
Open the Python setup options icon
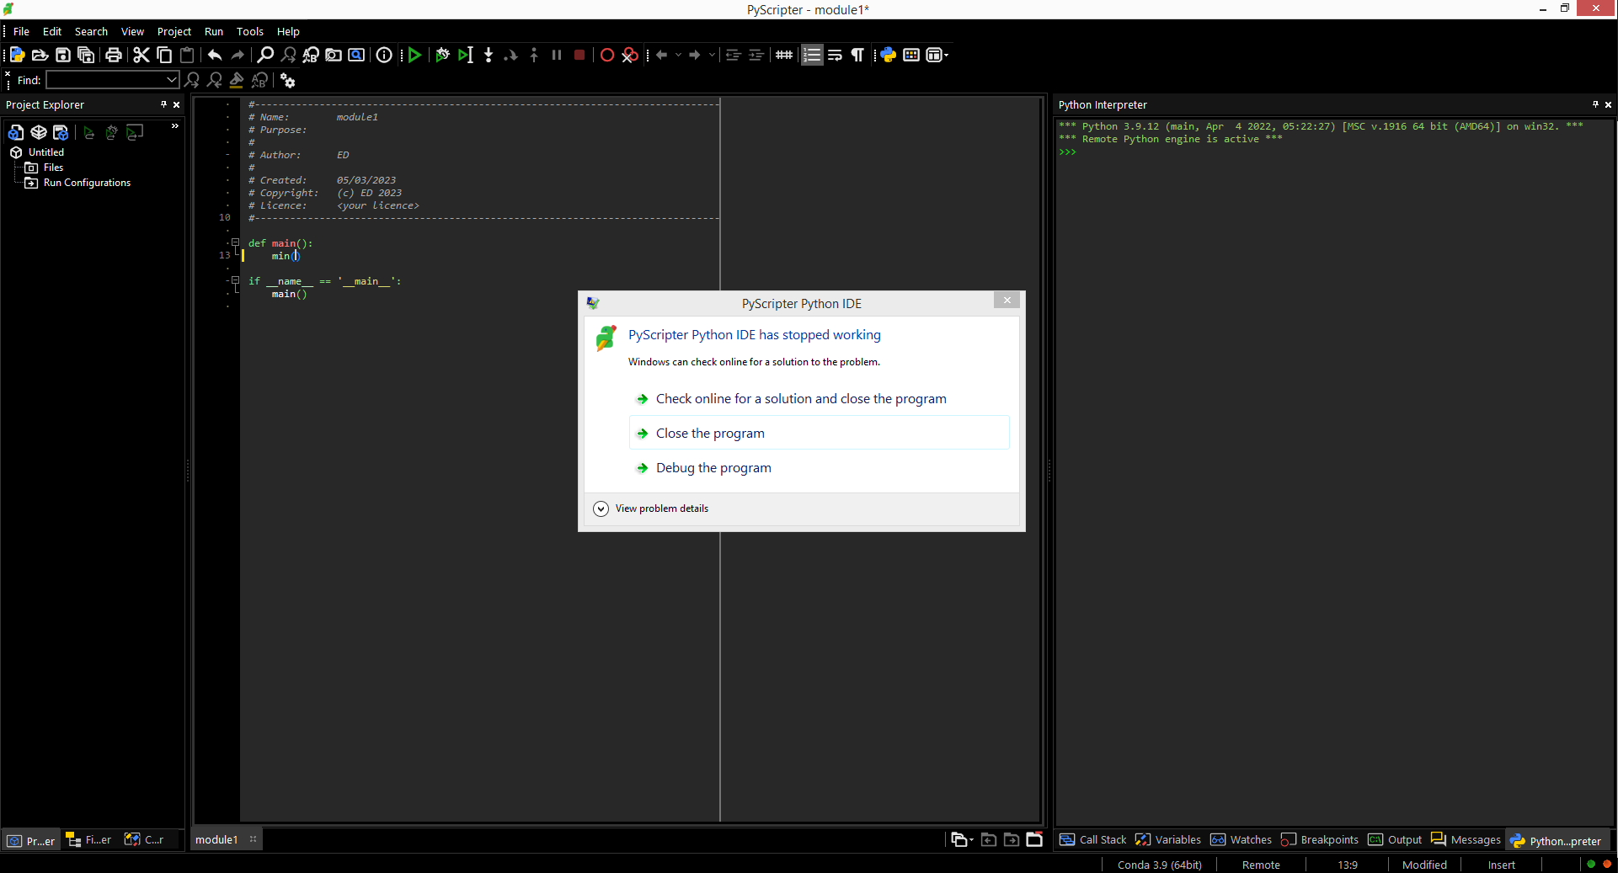coord(888,55)
